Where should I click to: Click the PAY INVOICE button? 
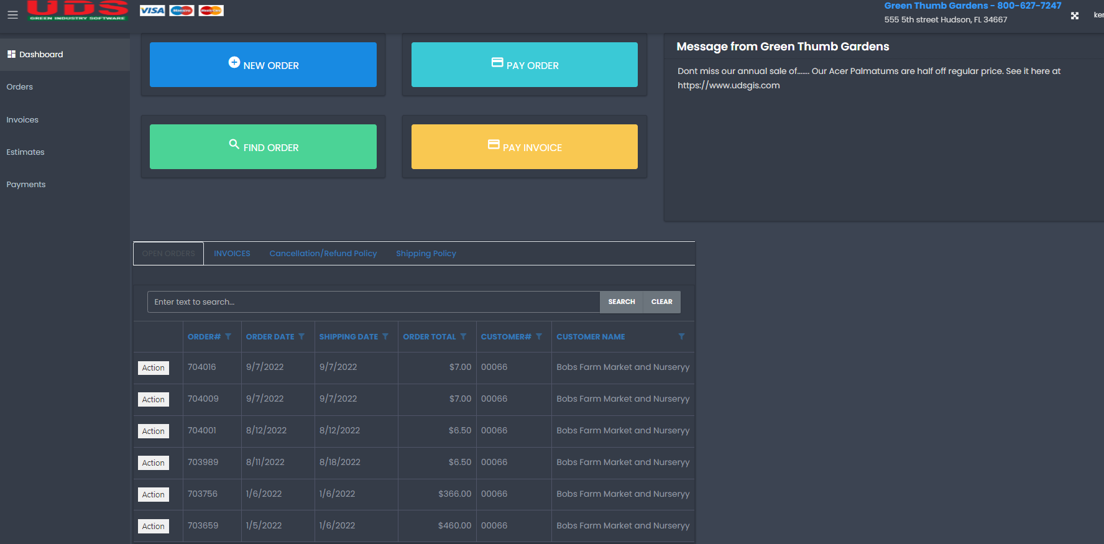point(525,147)
